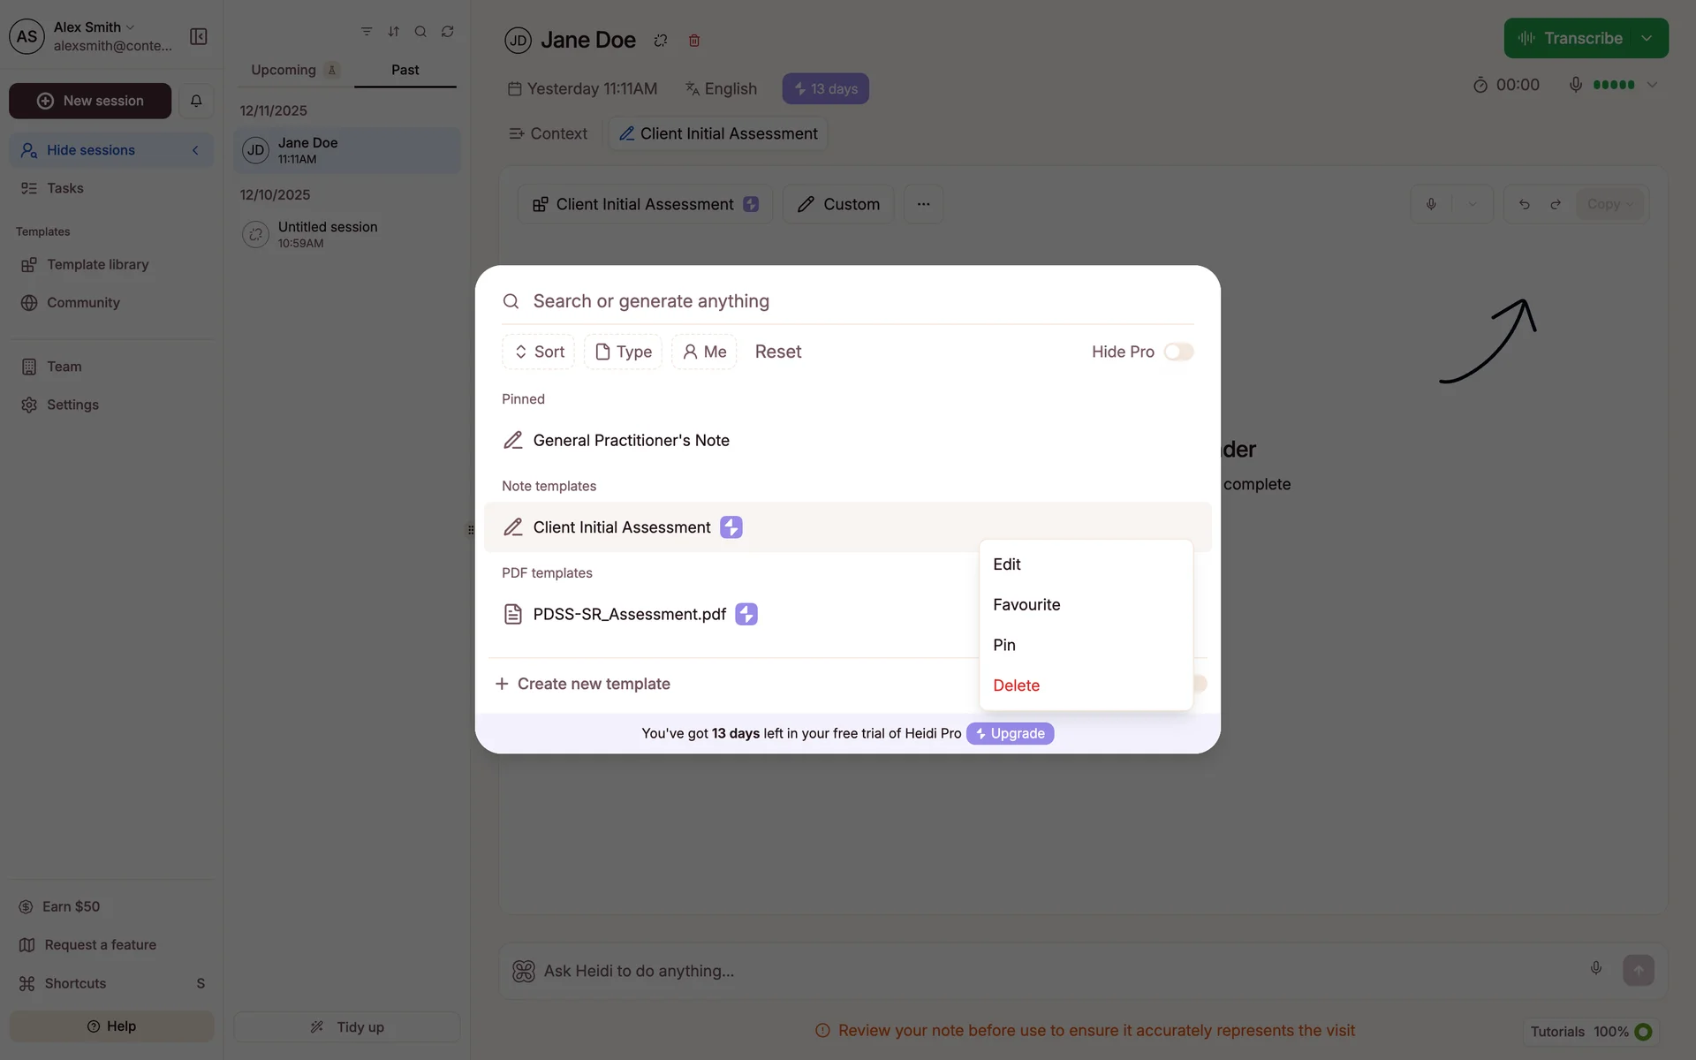Expand the Transcribe button dropdown arrow
Image resolution: width=1696 pixels, height=1060 pixels.
(1647, 39)
